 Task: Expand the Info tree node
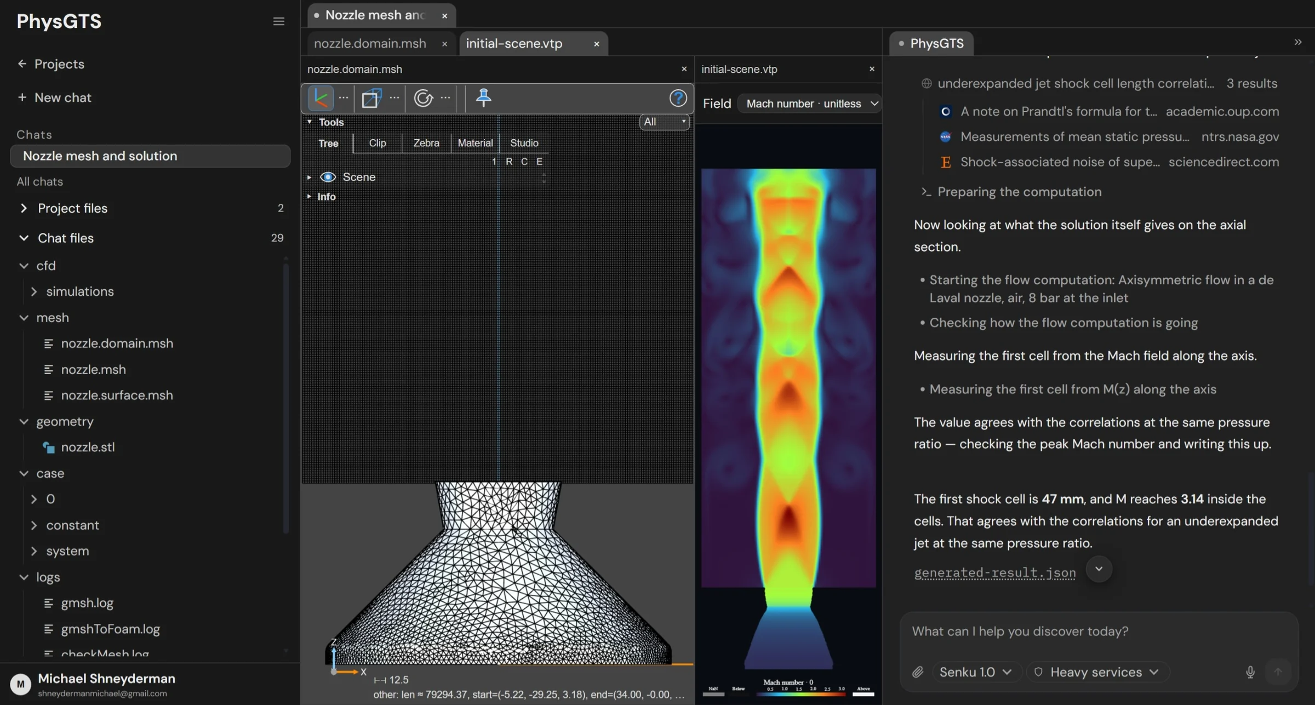click(x=309, y=196)
